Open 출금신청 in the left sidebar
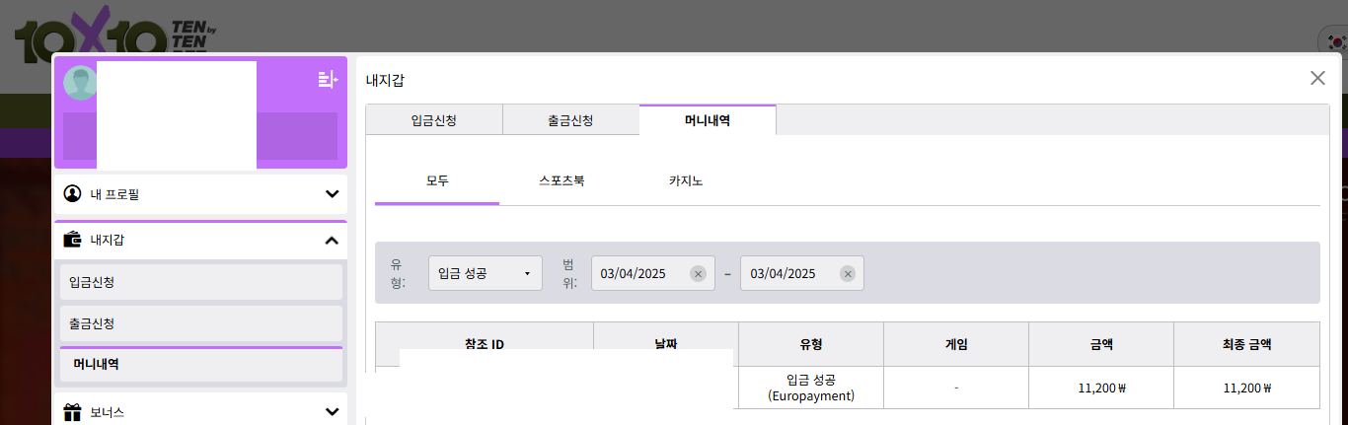This screenshot has width=1348, height=425. pos(200,323)
